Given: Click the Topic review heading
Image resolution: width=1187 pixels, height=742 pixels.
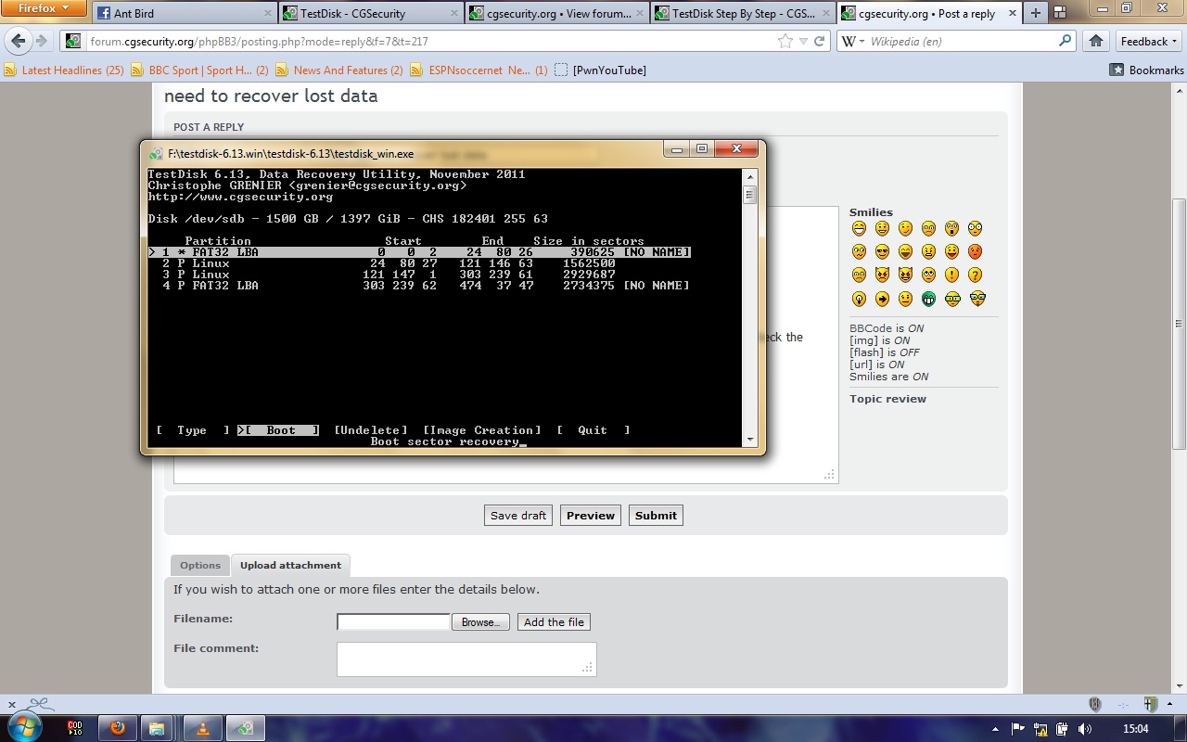Looking at the screenshot, I should (887, 399).
